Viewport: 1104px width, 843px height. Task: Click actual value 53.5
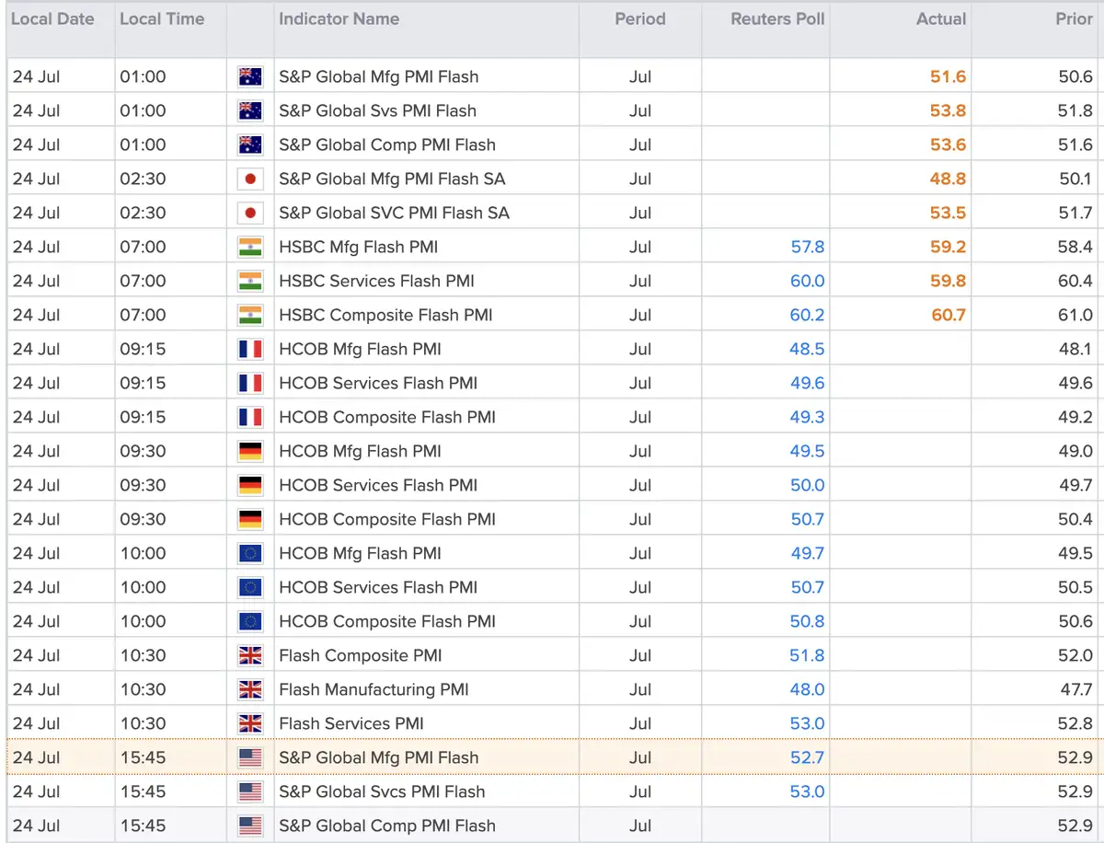(949, 214)
